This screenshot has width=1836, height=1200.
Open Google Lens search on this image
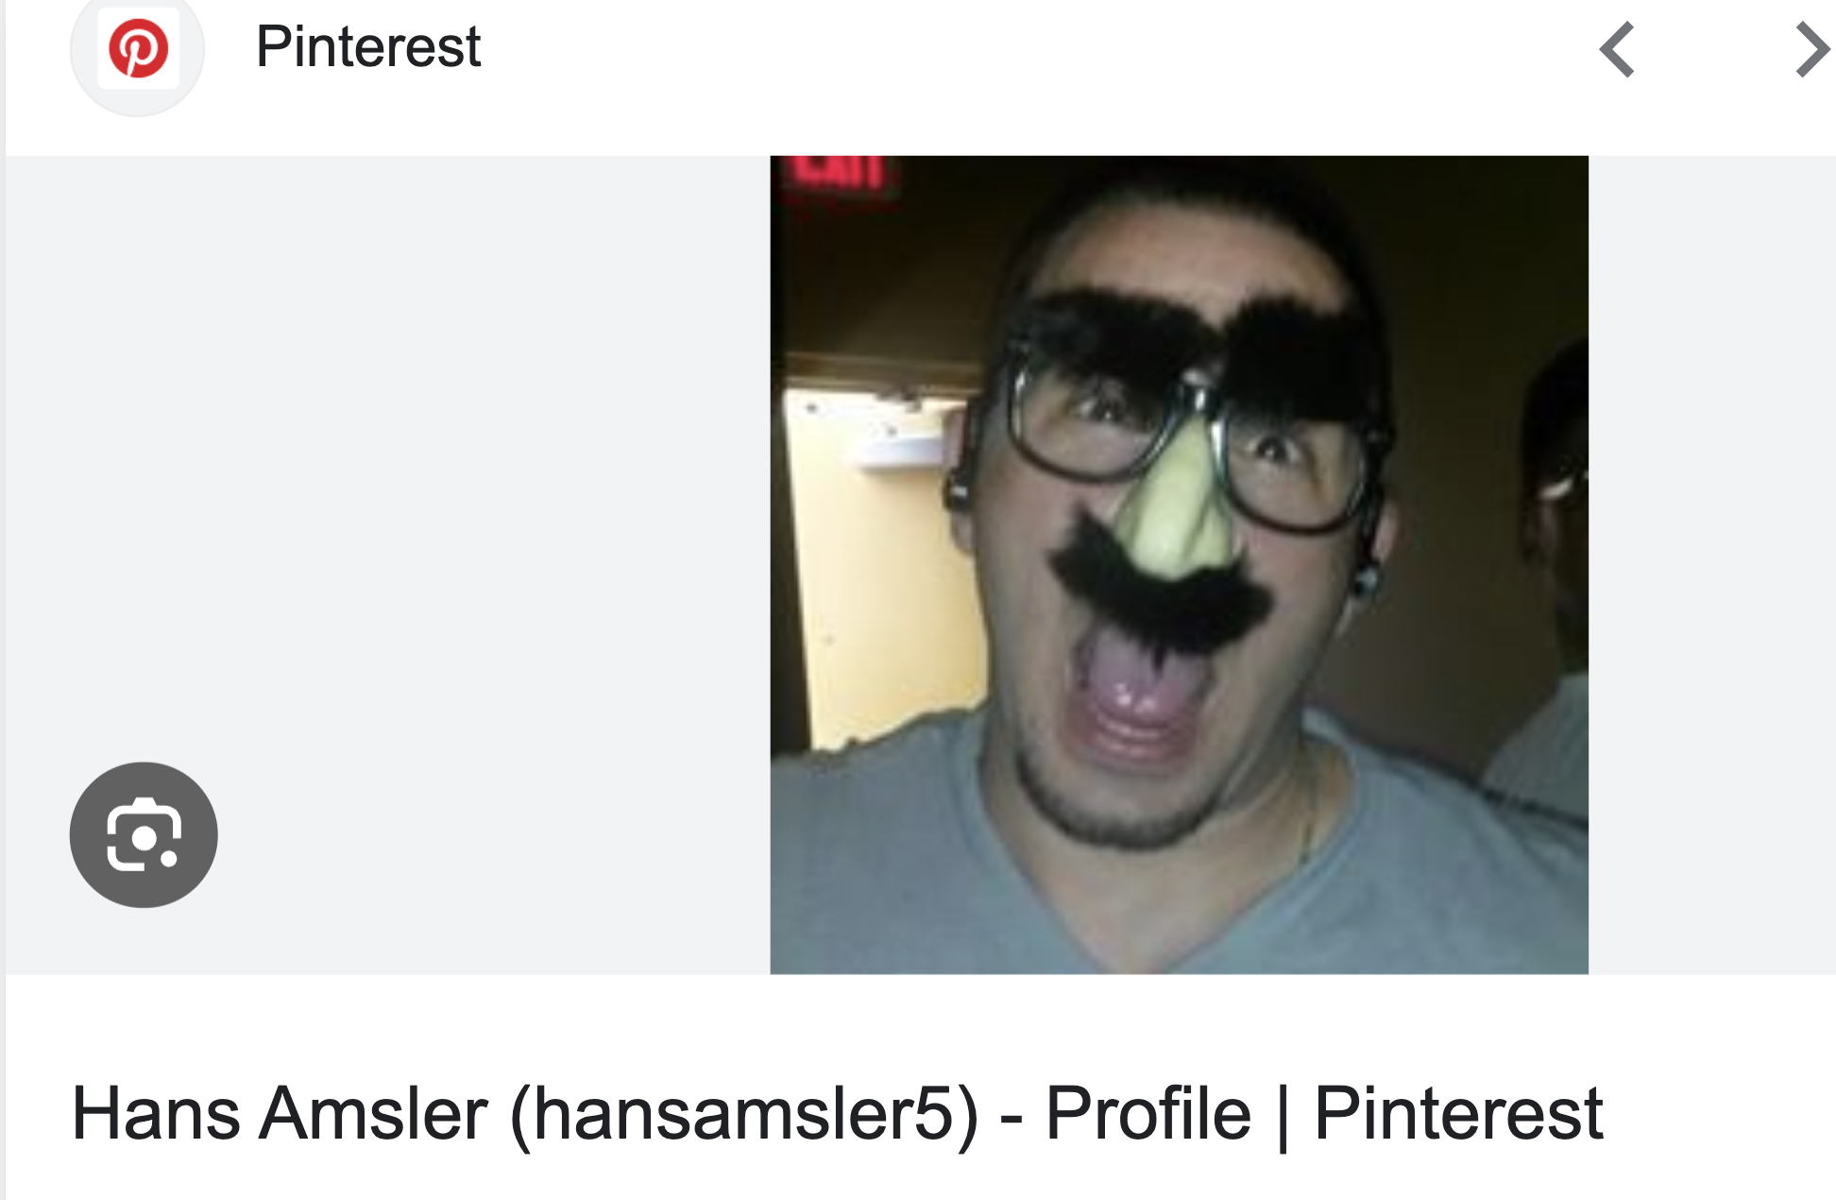(x=144, y=835)
